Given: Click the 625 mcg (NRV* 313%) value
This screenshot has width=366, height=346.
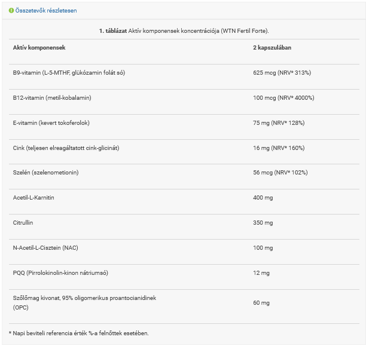Looking at the screenshot, I should pos(282,72).
